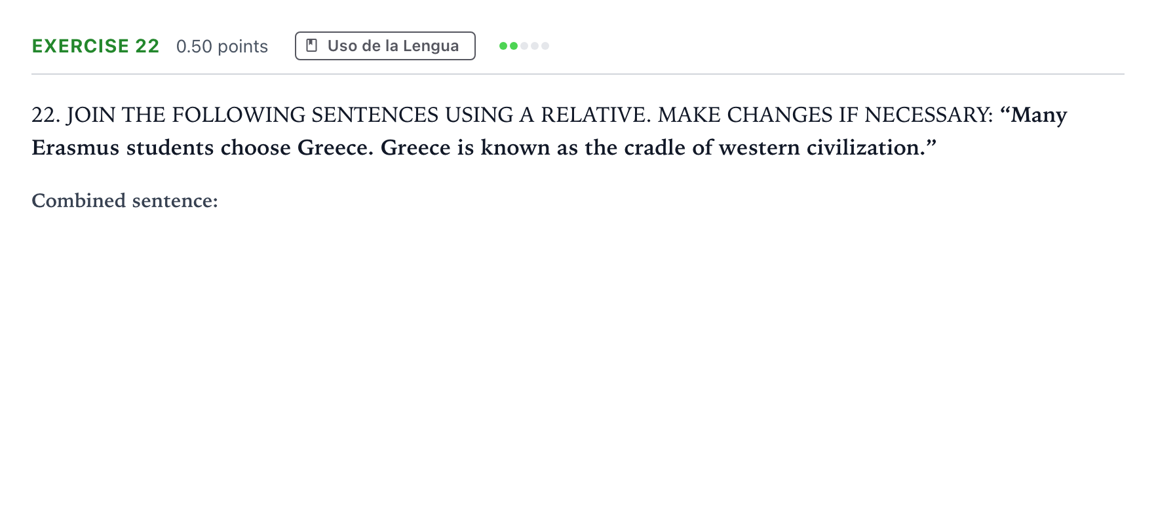This screenshot has height=506, width=1156.
Task: Click the last grey difficulty dot
Action: [x=545, y=46]
